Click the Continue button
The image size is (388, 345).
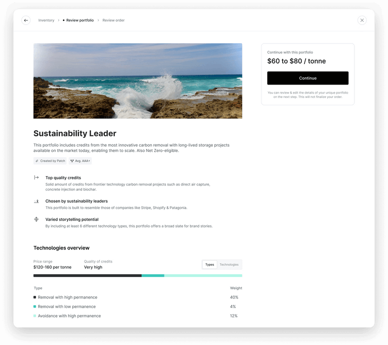pyautogui.click(x=307, y=78)
